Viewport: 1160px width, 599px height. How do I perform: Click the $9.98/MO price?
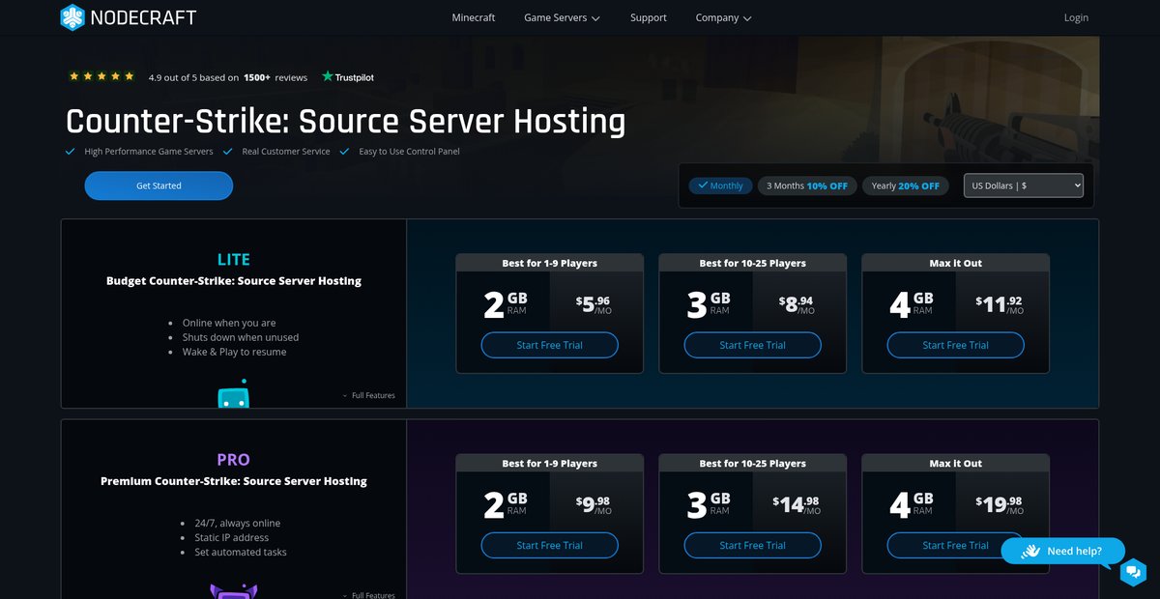594,504
